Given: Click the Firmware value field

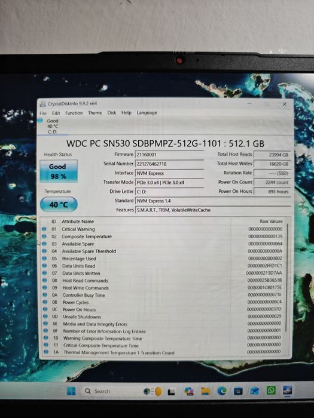Looking at the screenshot, I should (169, 155).
